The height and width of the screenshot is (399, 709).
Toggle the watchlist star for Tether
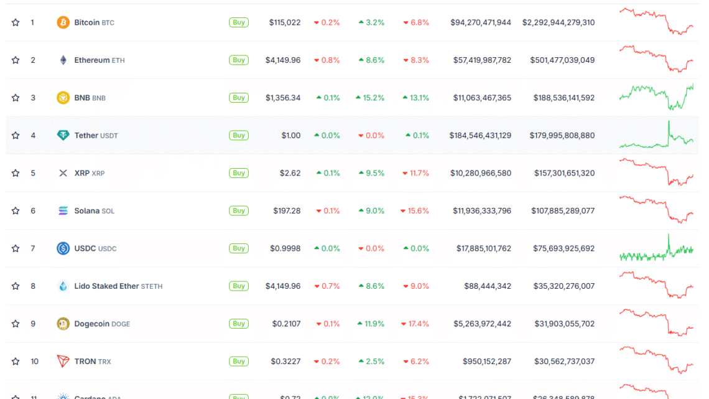(x=15, y=135)
